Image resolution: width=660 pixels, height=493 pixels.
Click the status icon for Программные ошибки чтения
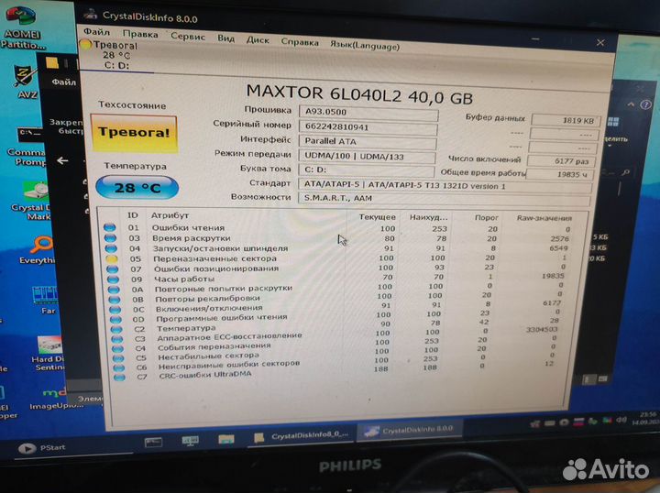pos(116,320)
